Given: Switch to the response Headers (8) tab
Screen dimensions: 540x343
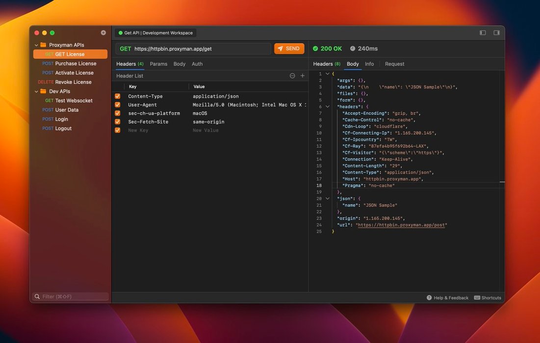Looking at the screenshot, I should point(327,64).
